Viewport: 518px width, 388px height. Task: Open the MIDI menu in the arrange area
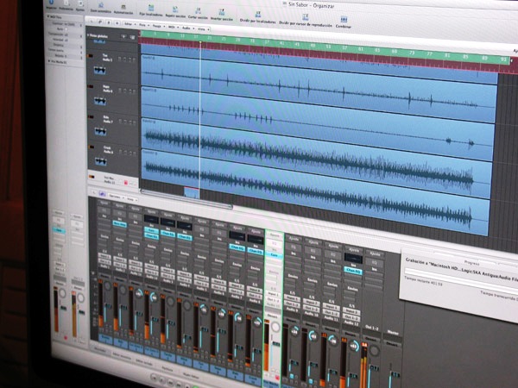pyautogui.click(x=174, y=27)
